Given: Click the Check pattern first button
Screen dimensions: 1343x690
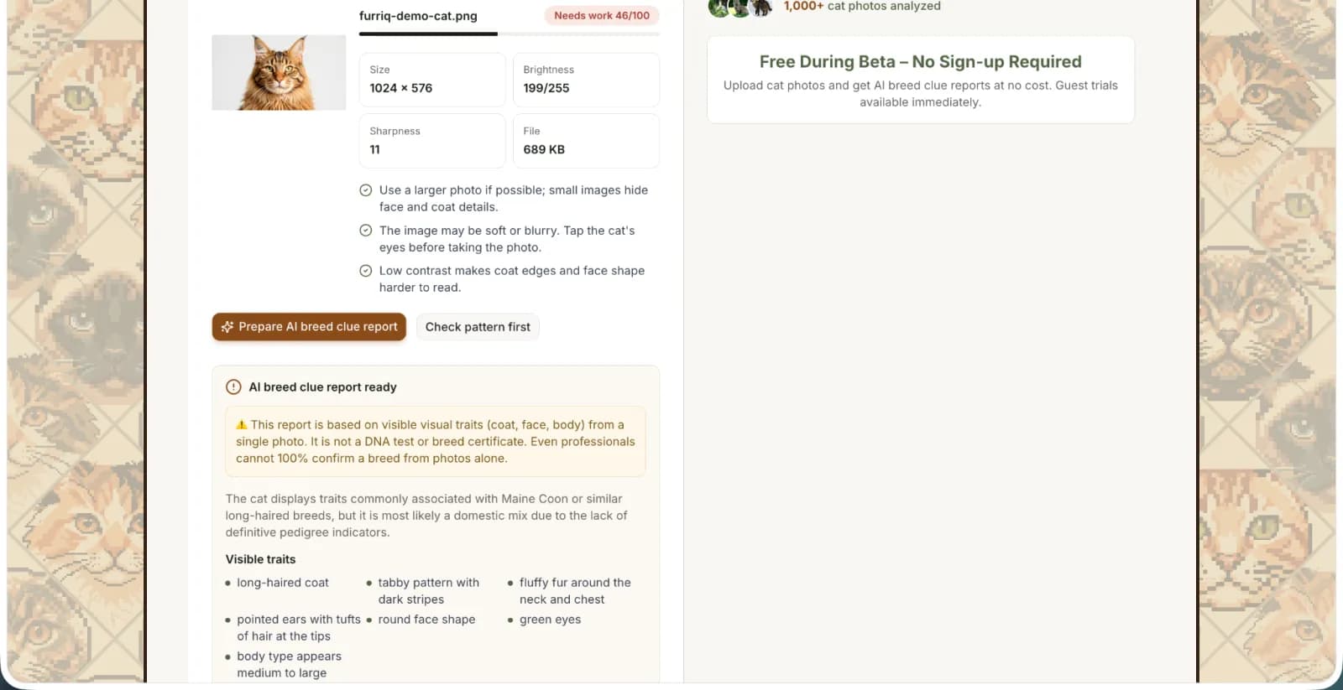Looking at the screenshot, I should coord(478,327).
